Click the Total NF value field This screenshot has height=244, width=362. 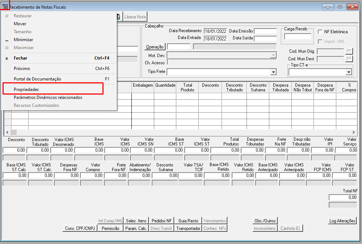point(343,197)
